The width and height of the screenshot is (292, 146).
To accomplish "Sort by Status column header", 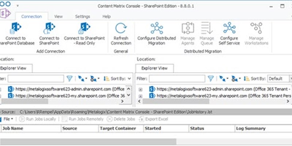I will tap(212, 128).
